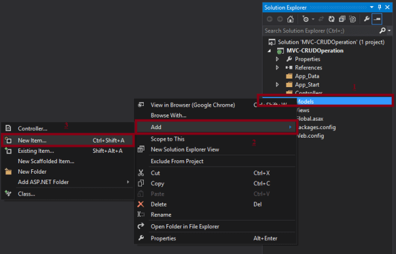Click Rename in the context menu

click(161, 214)
